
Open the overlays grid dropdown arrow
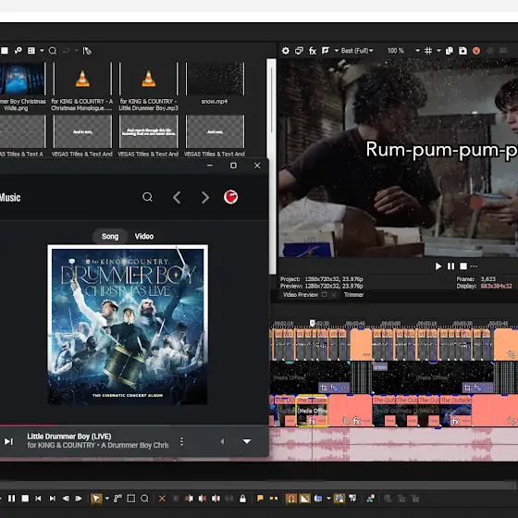tap(438, 51)
